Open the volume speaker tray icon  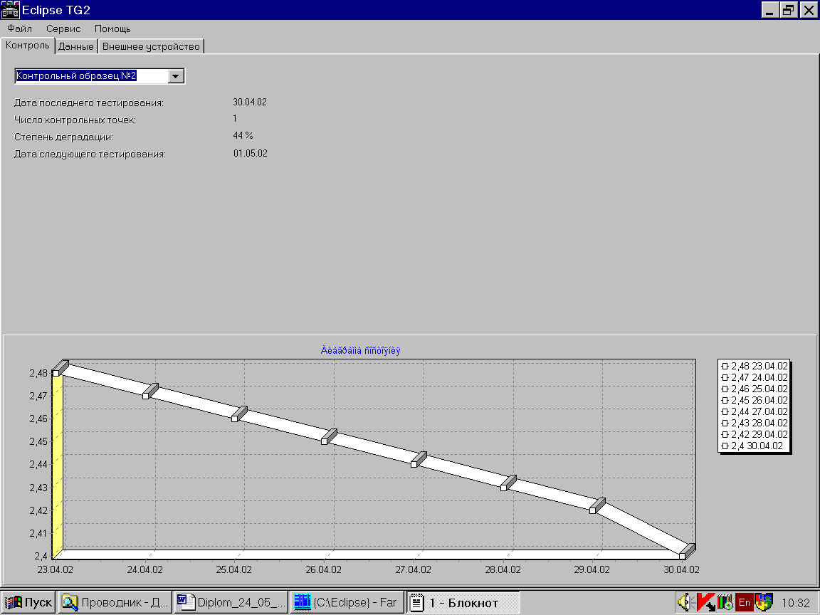click(686, 603)
